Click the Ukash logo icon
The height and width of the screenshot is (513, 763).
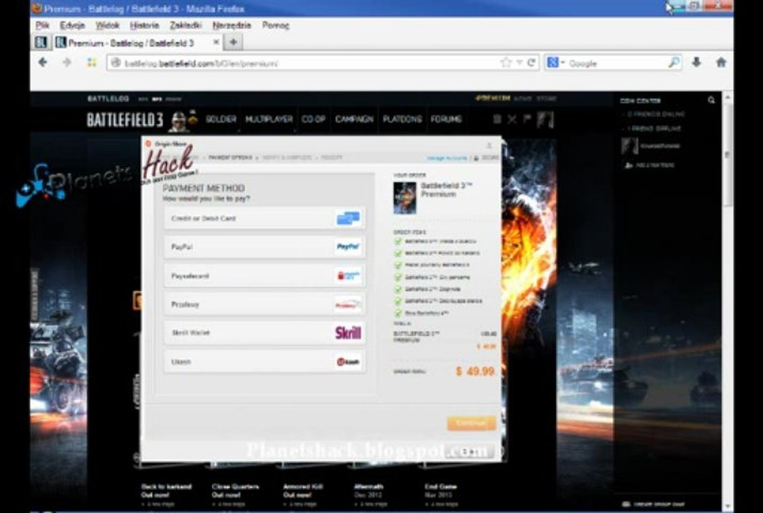(x=348, y=362)
